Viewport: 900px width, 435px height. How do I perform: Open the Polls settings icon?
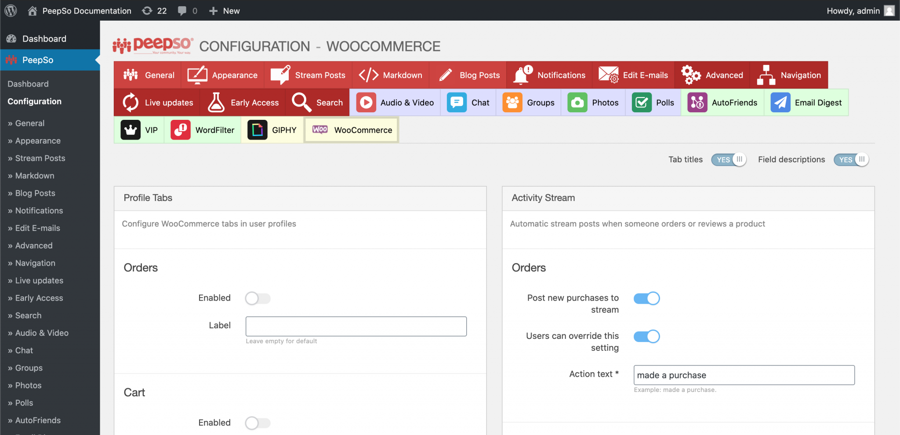(642, 102)
